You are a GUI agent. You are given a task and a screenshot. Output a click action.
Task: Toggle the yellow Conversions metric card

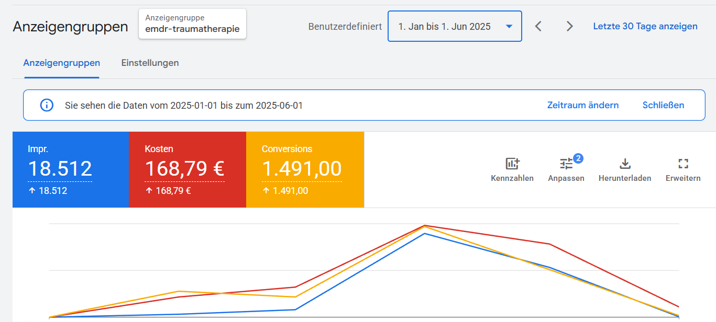click(x=305, y=169)
